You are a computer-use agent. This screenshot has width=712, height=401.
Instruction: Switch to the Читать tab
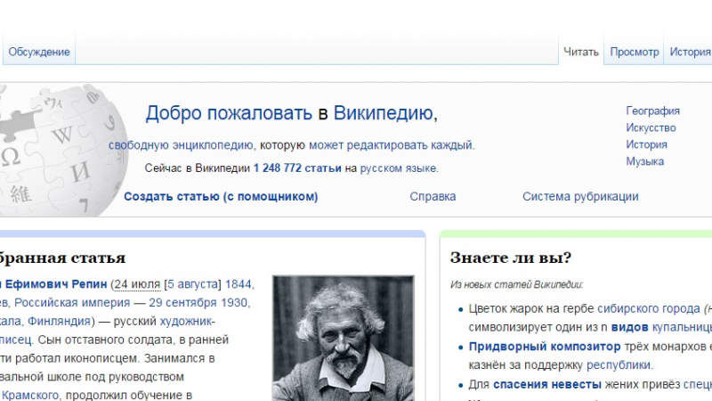click(581, 52)
